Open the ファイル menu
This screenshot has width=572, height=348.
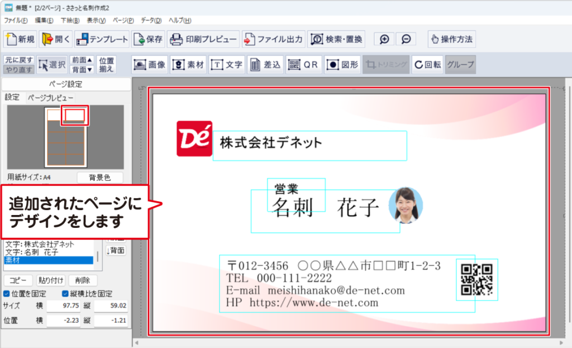(16, 21)
